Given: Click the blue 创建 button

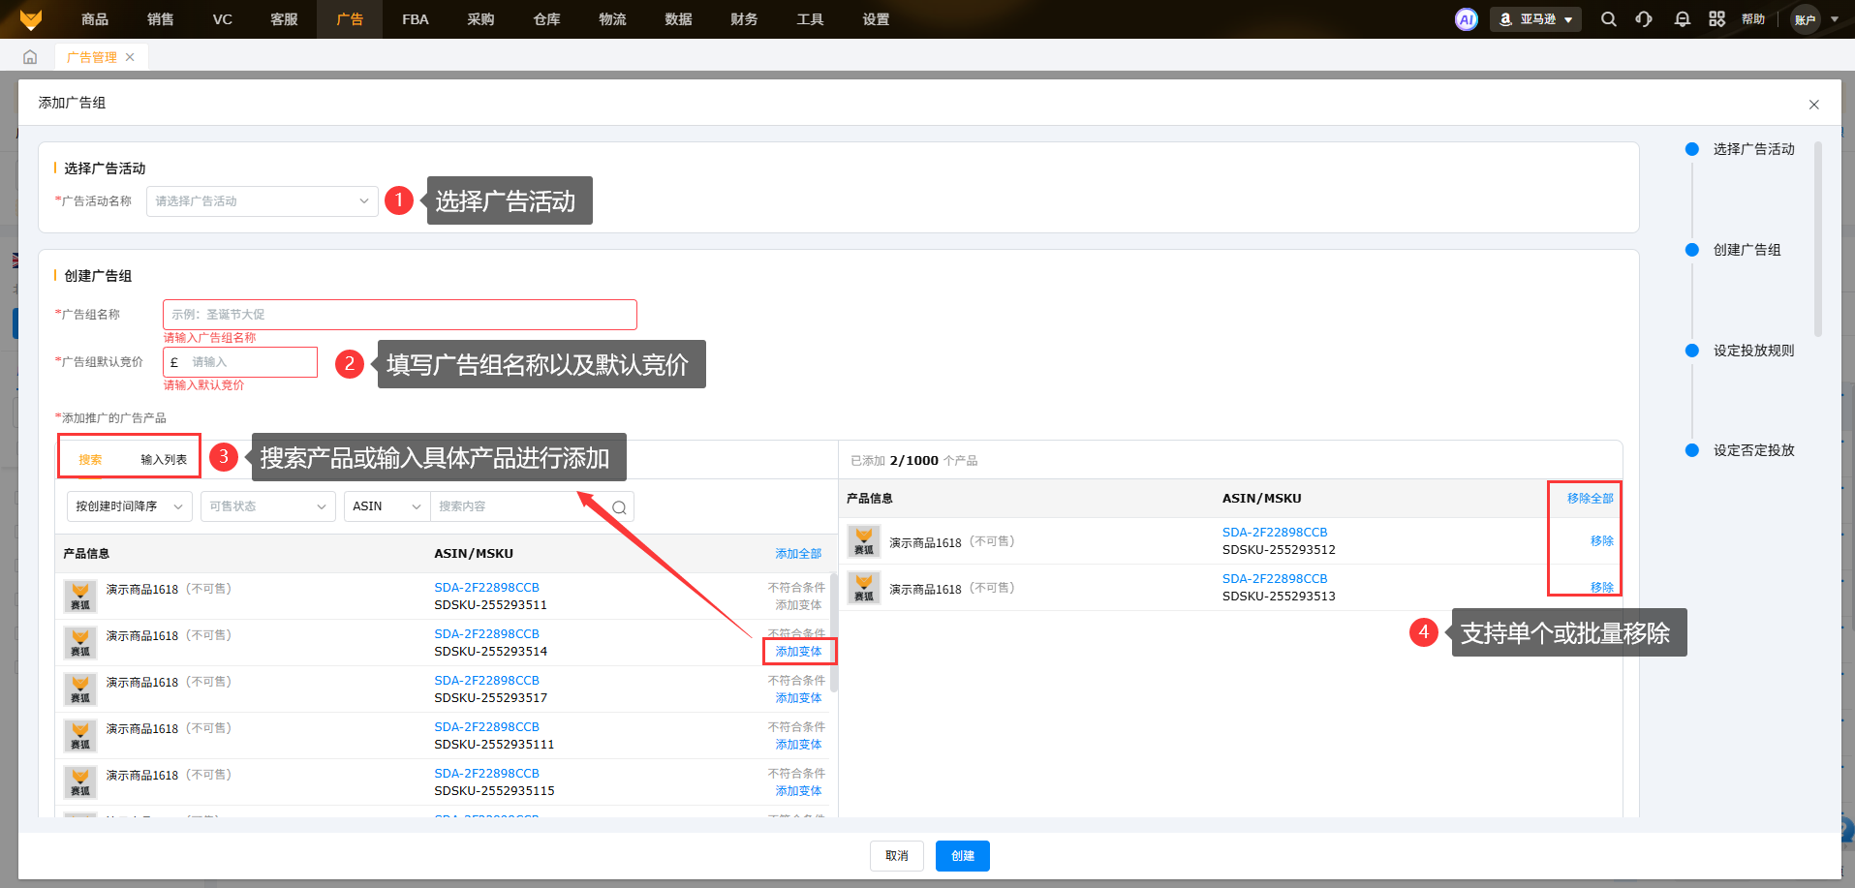Looking at the screenshot, I should (x=963, y=856).
